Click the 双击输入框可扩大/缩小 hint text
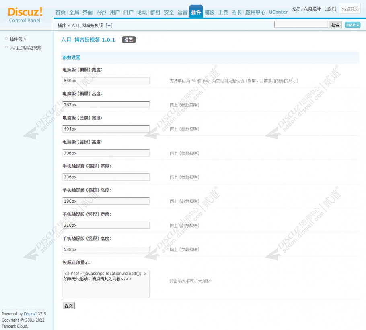366x330 pixels. tap(191, 281)
